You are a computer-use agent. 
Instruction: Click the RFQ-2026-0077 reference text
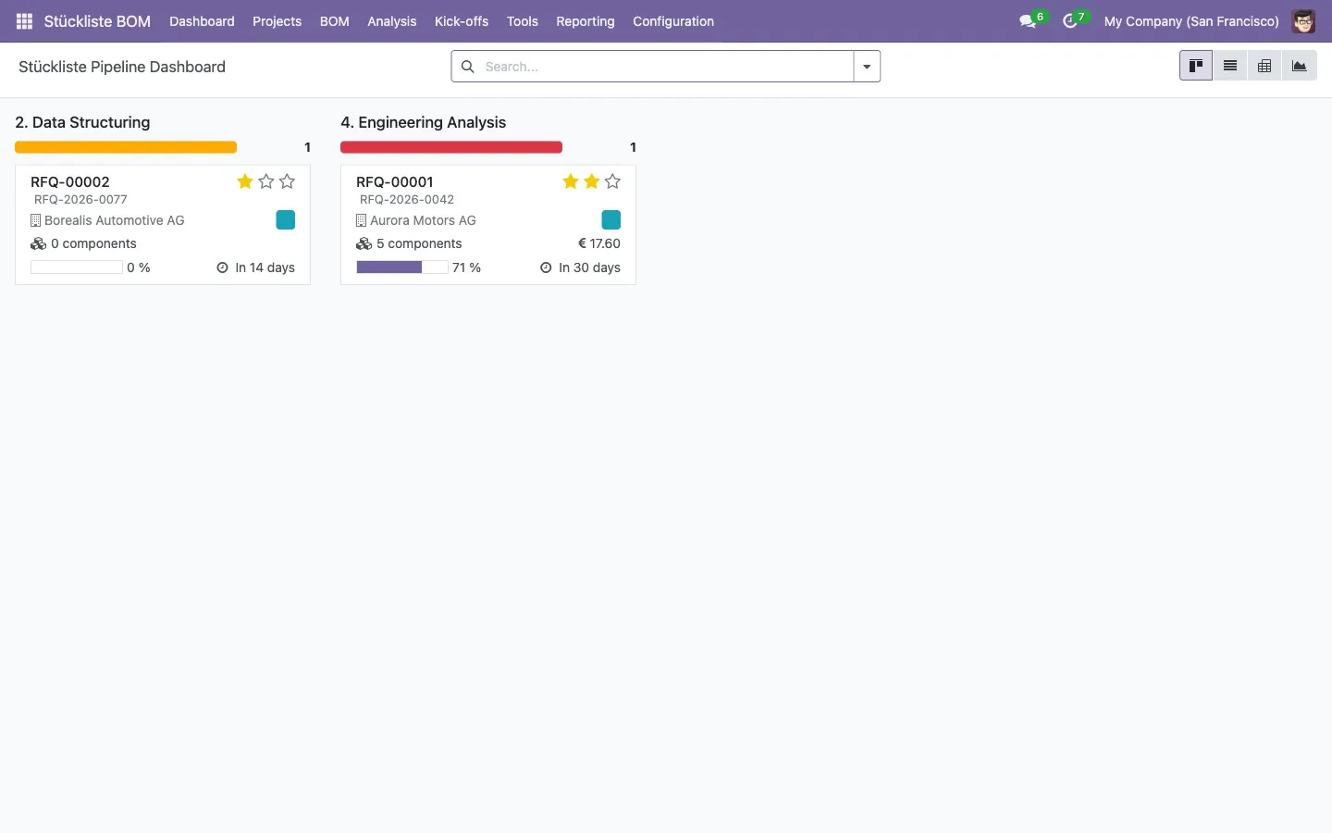(80, 199)
